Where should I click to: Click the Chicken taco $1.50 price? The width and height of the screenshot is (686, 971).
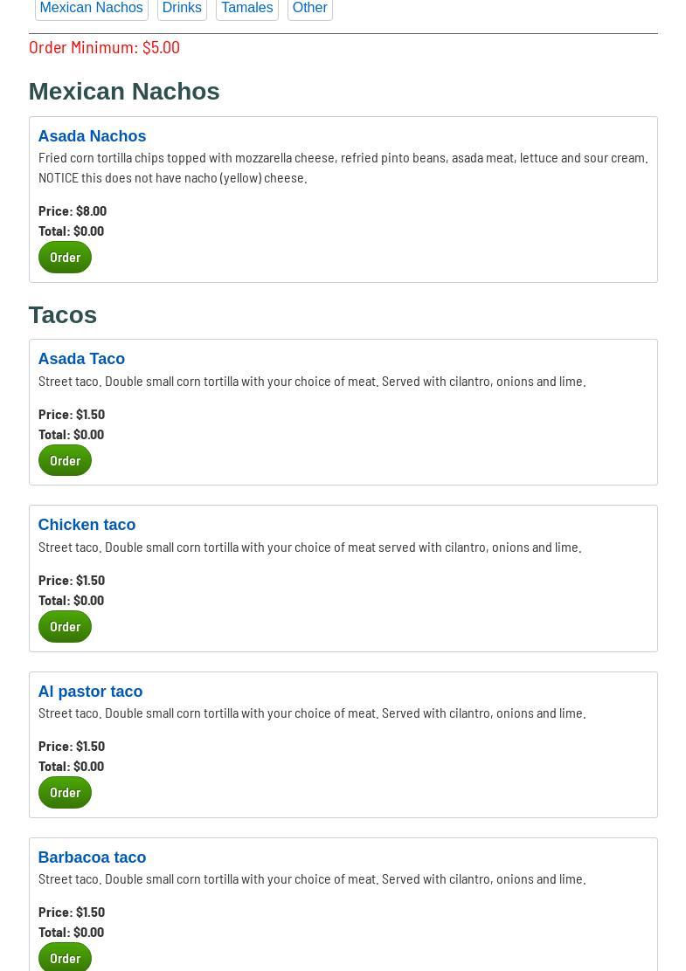pyautogui.click(x=72, y=580)
